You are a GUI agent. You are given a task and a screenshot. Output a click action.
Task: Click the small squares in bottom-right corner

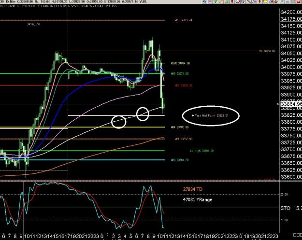pyautogui.click(x=298, y=235)
